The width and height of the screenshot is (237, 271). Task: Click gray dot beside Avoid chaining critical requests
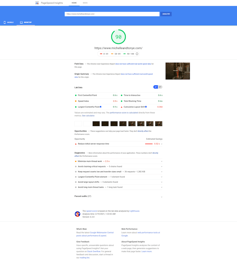tap(75, 167)
